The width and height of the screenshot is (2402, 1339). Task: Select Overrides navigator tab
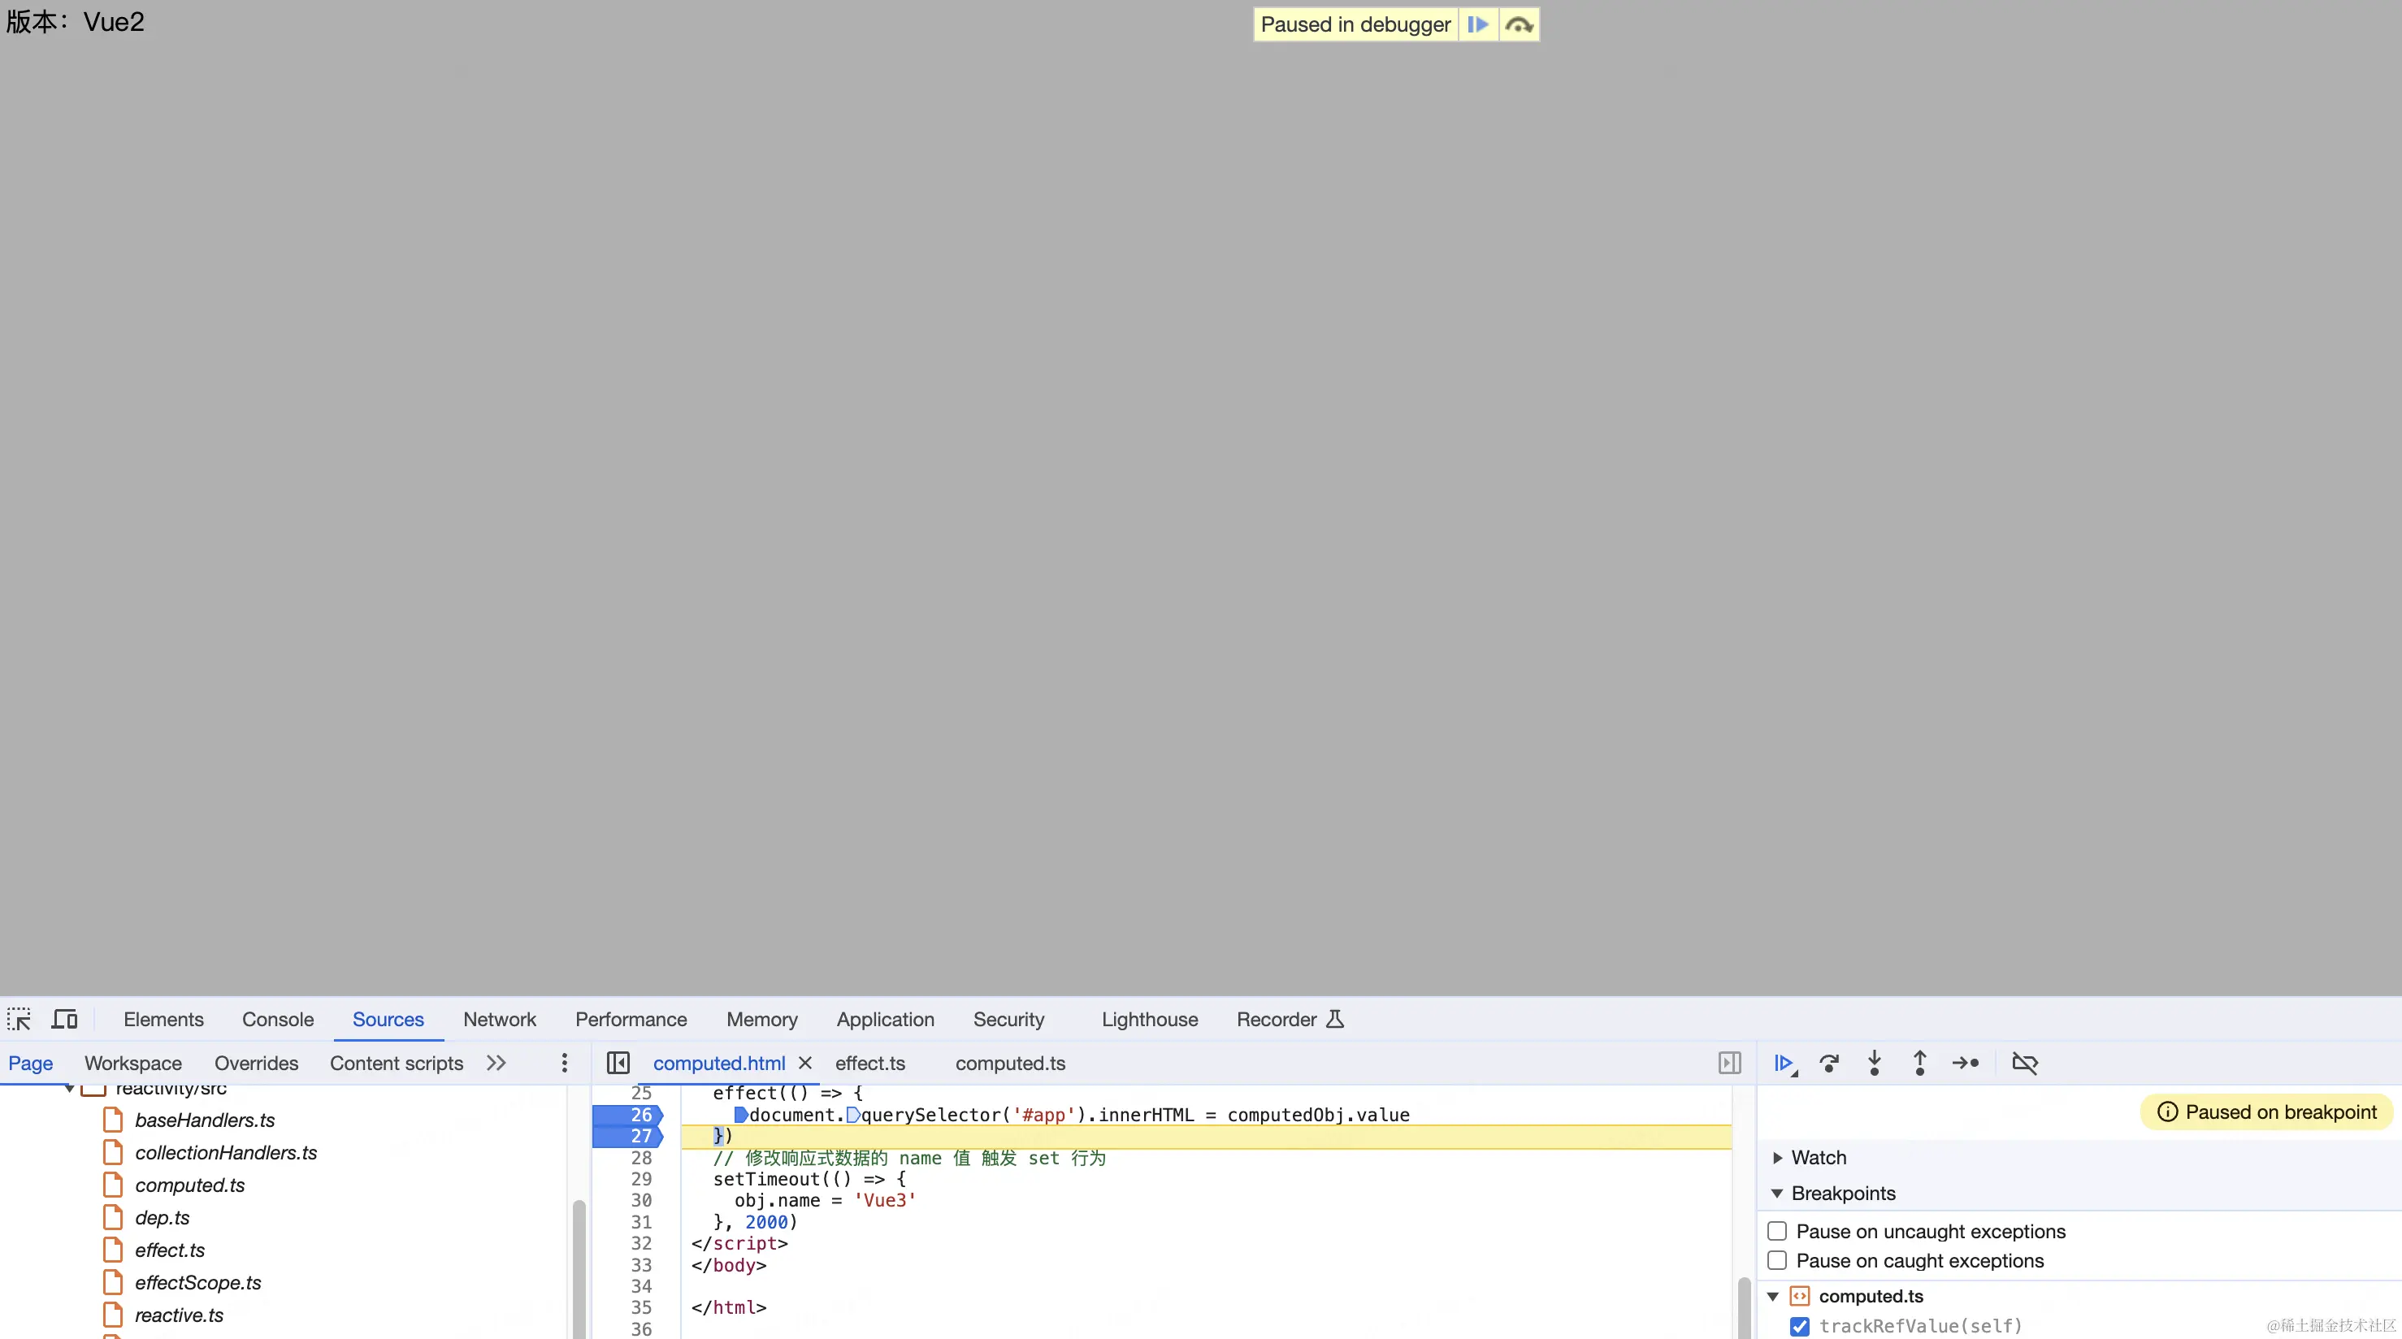click(257, 1063)
